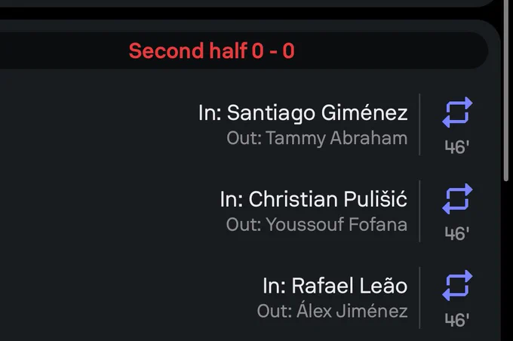
Task: Select the 46' minute of the Leão substitution
Action: click(x=457, y=320)
